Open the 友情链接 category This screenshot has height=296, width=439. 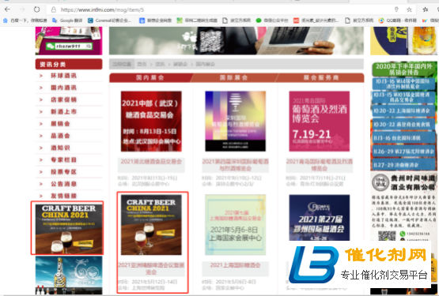click(63, 196)
